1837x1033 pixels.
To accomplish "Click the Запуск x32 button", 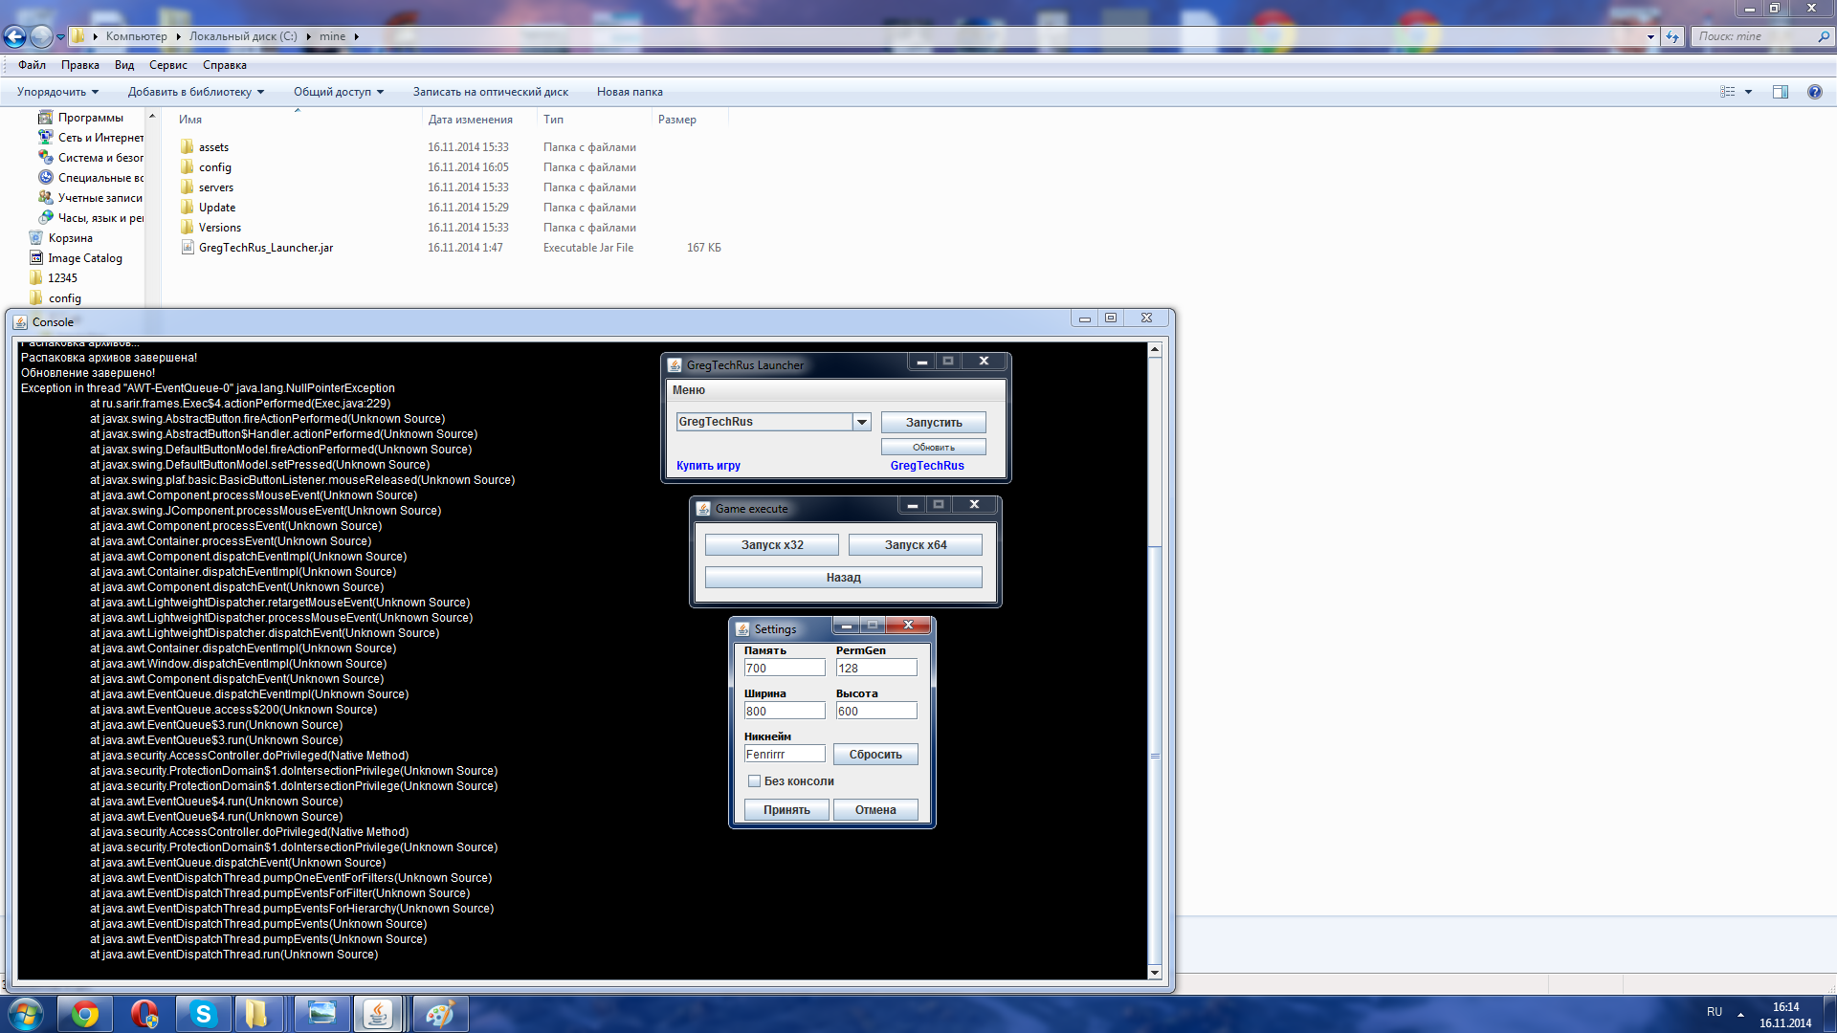I will click(x=772, y=545).
